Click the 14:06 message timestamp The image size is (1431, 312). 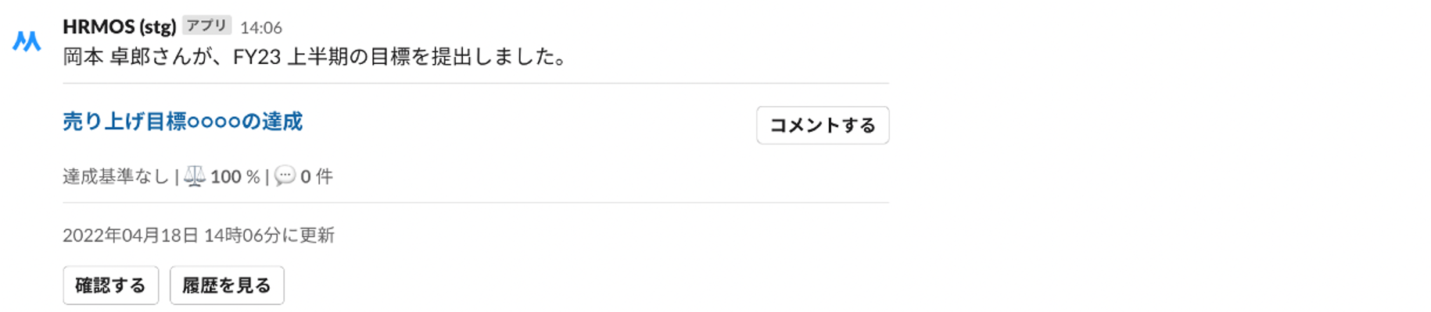260,28
